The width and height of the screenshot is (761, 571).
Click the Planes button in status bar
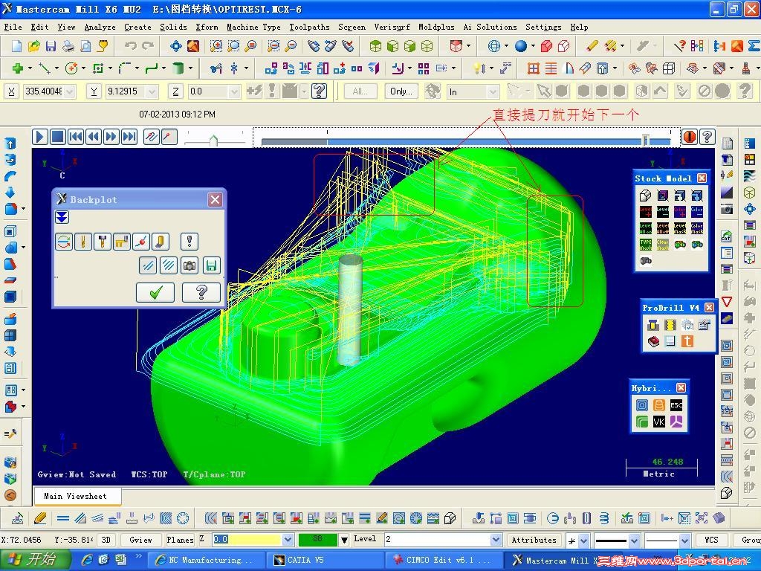click(x=180, y=540)
